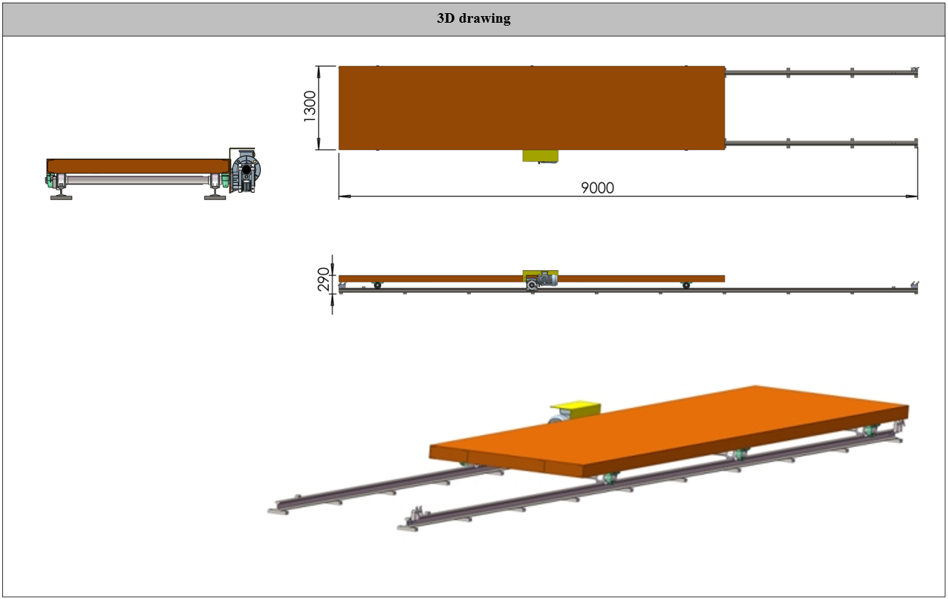Click the left rail foot in front view
Screen dimensions: 948x599
(x=61, y=195)
